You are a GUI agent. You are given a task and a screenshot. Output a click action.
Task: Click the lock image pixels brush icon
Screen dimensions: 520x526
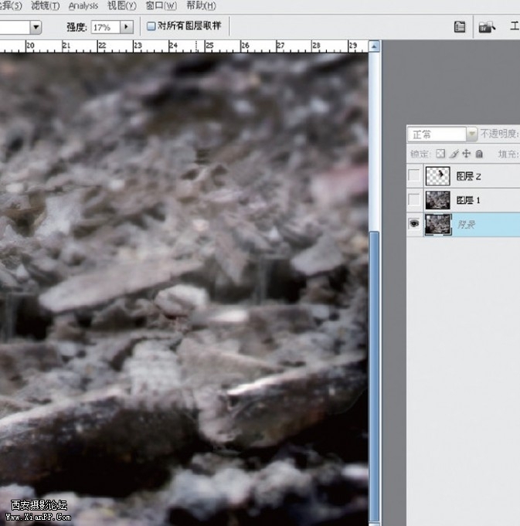(x=454, y=154)
